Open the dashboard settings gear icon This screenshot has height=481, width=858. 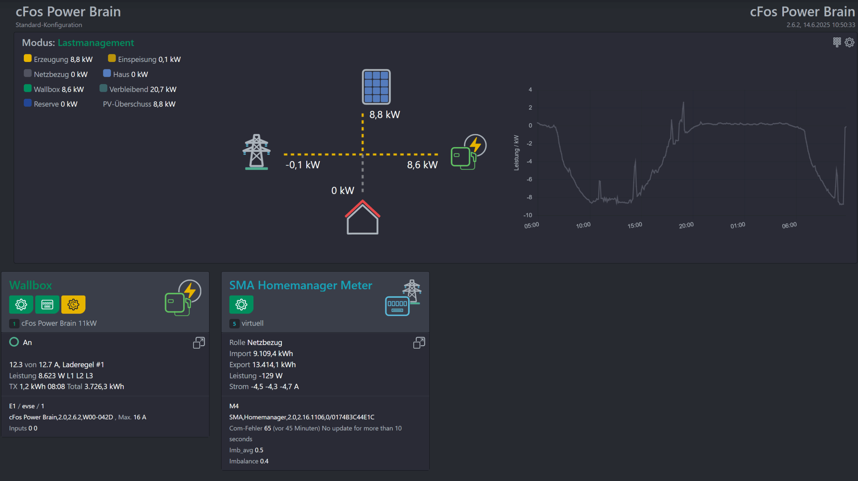click(x=849, y=43)
